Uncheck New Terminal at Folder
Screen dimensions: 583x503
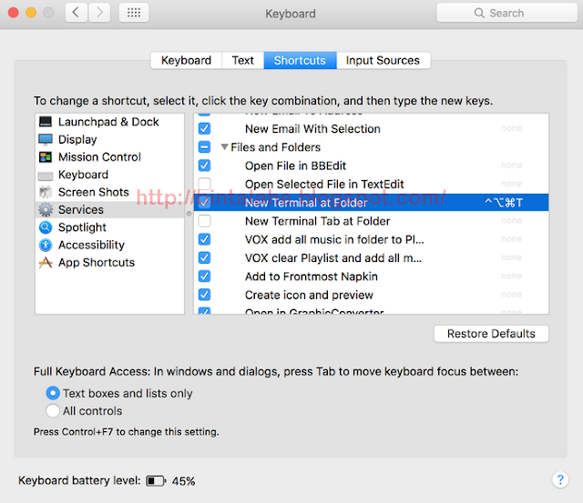pyautogui.click(x=204, y=202)
